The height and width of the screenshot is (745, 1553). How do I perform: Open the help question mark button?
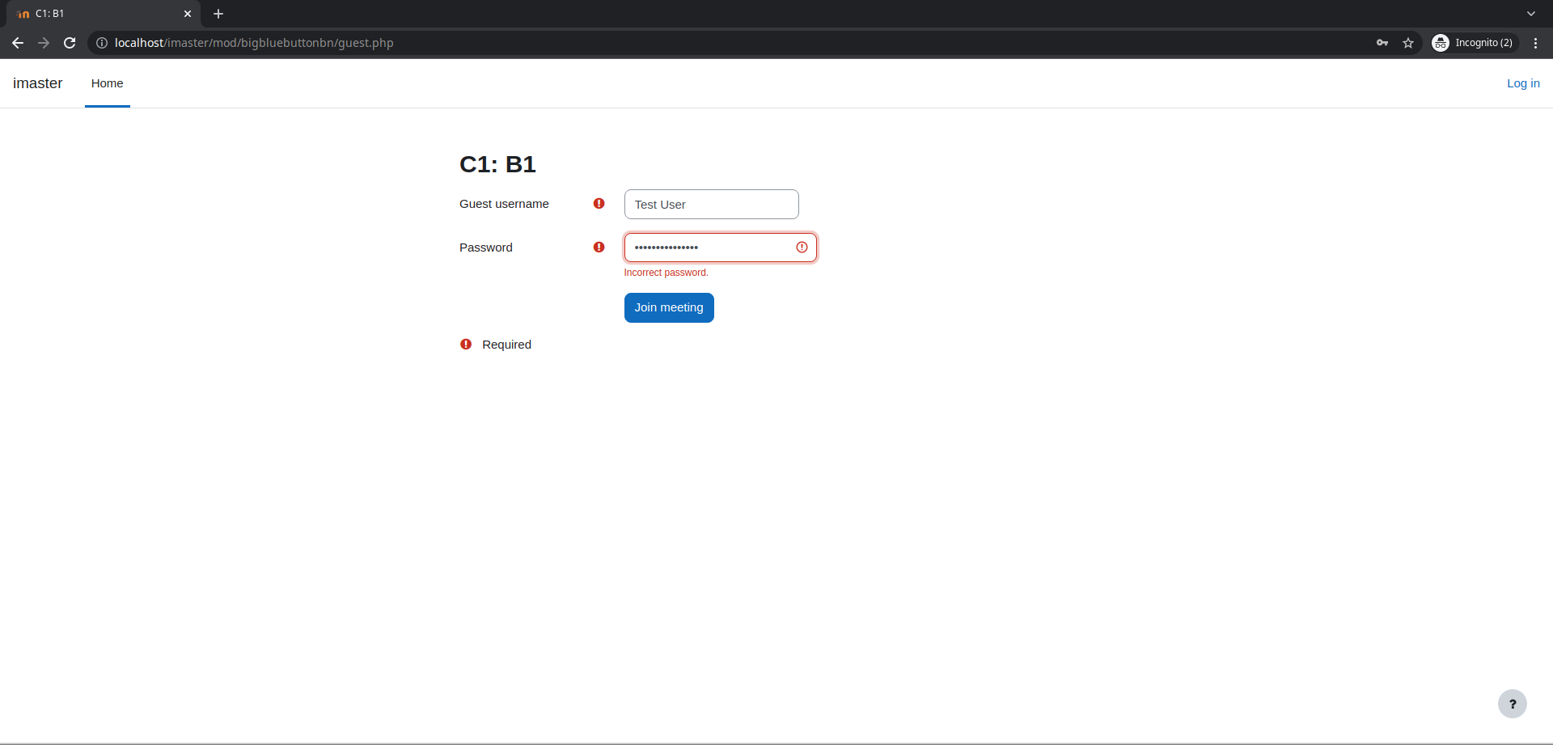coord(1512,704)
